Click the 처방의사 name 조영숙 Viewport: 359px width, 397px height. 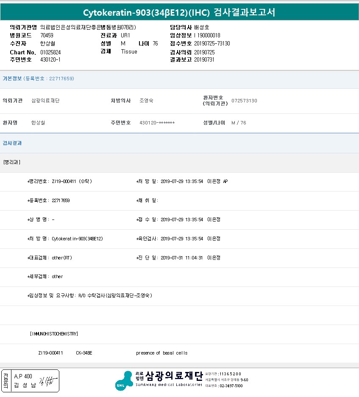pyautogui.click(x=146, y=101)
